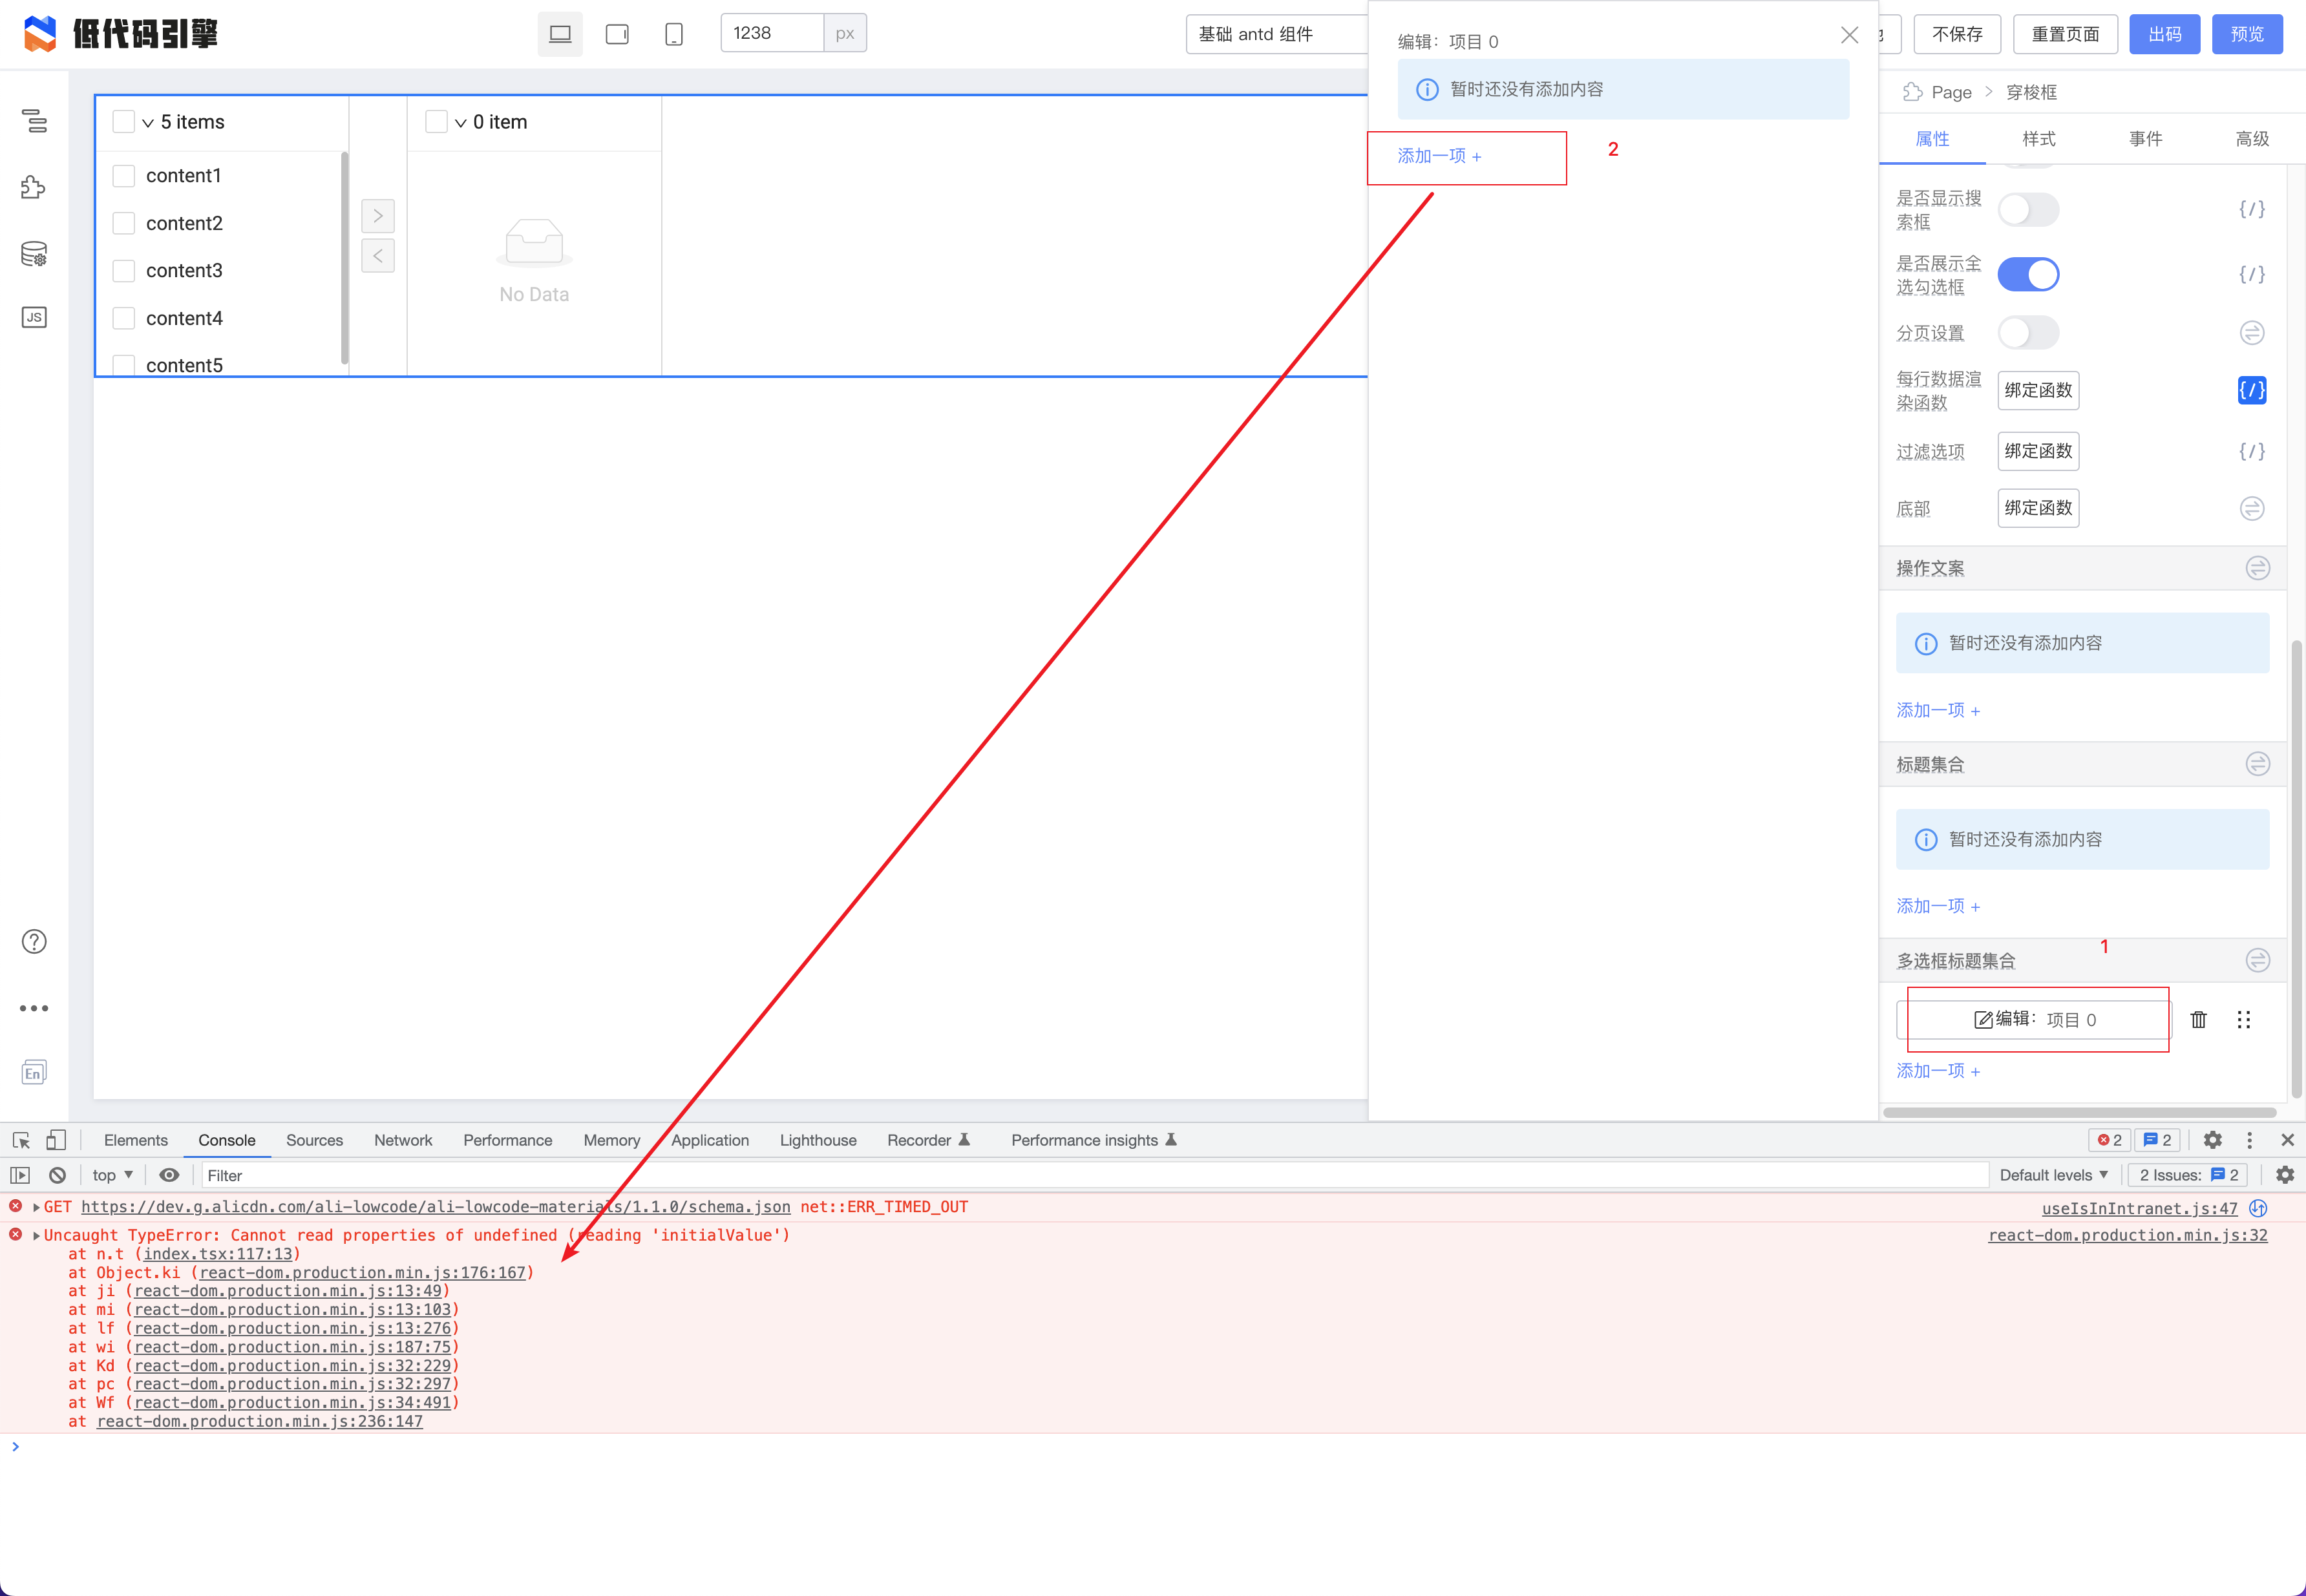
Task: Open the top frame context dropdown
Action: click(x=110, y=1175)
